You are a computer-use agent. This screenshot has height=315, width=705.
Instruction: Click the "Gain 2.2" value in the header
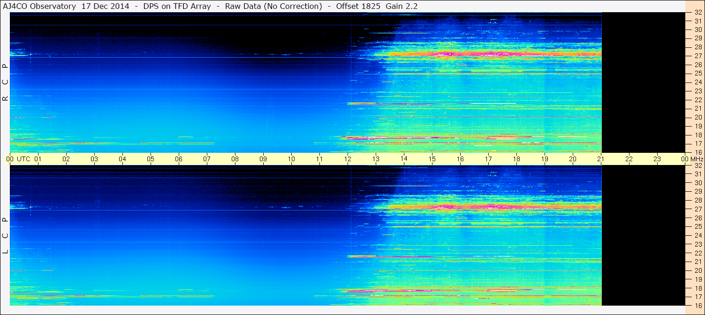402,6
